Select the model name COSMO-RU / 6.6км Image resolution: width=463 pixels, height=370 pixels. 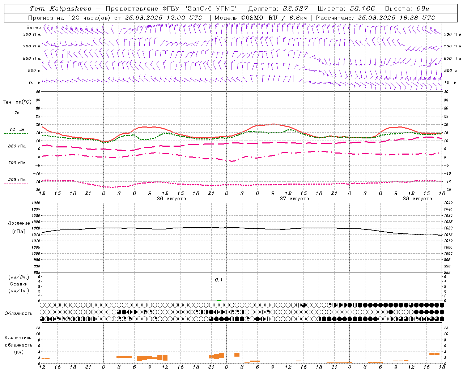click(274, 18)
